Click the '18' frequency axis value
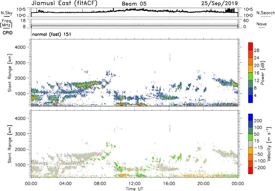The image size is (275, 191). click(23, 21)
